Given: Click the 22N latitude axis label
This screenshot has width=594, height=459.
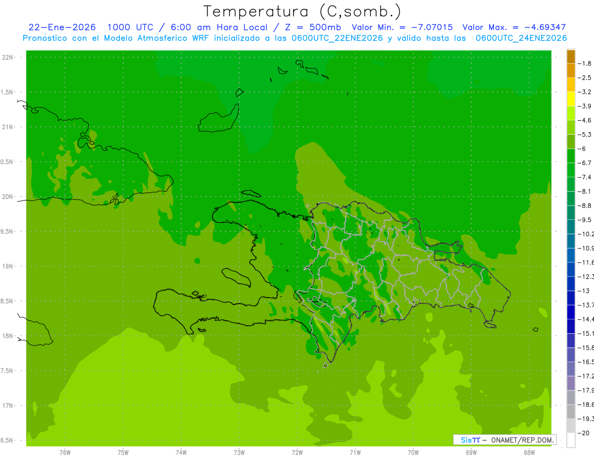Looking at the screenshot, I should point(8,57).
